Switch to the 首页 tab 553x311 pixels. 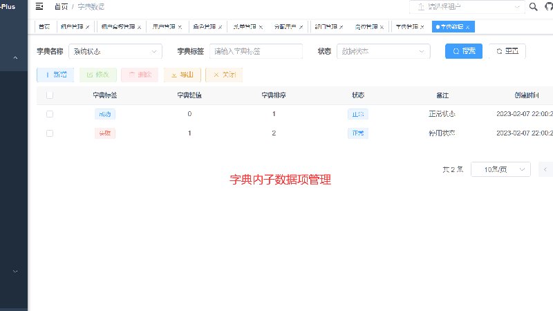coord(44,27)
